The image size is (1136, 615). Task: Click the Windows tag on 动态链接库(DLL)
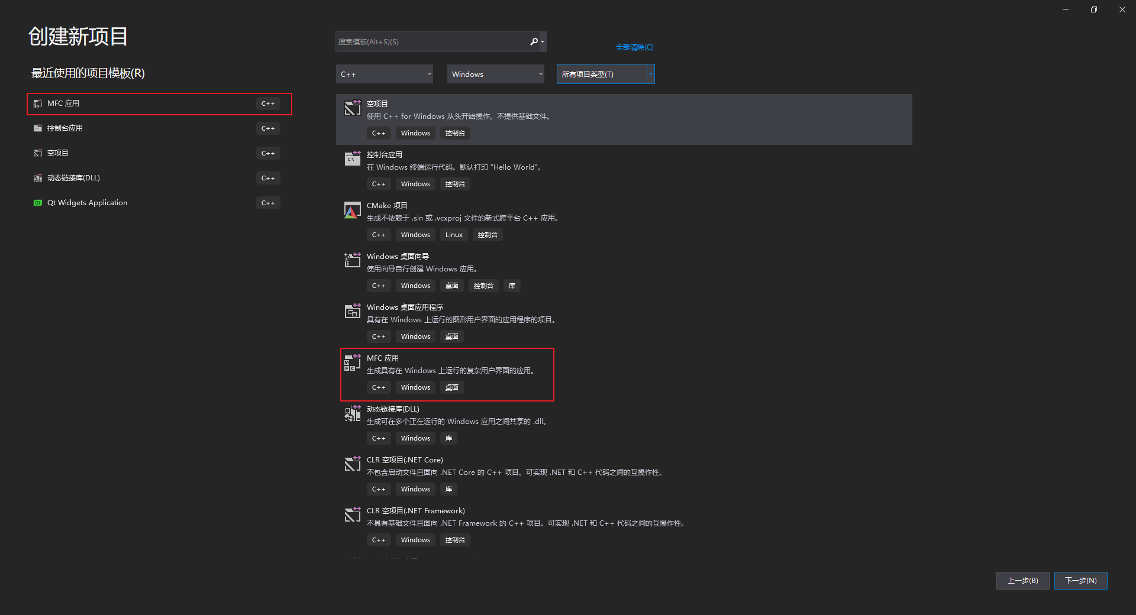click(x=415, y=438)
